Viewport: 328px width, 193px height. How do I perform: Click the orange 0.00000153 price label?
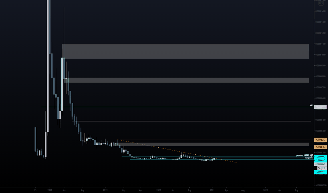coord(321,147)
